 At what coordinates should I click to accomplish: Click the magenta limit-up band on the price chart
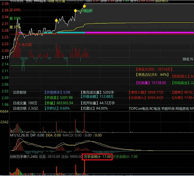click(x=139, y=33)
